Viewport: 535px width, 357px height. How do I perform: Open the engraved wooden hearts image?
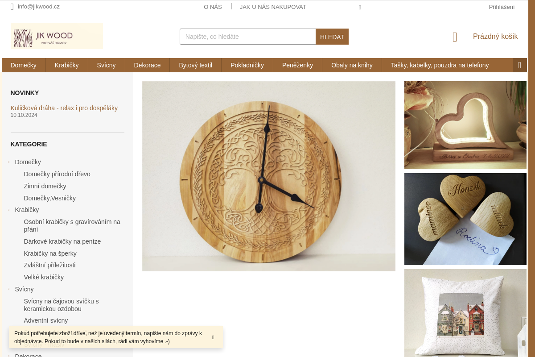coord(465,219)
